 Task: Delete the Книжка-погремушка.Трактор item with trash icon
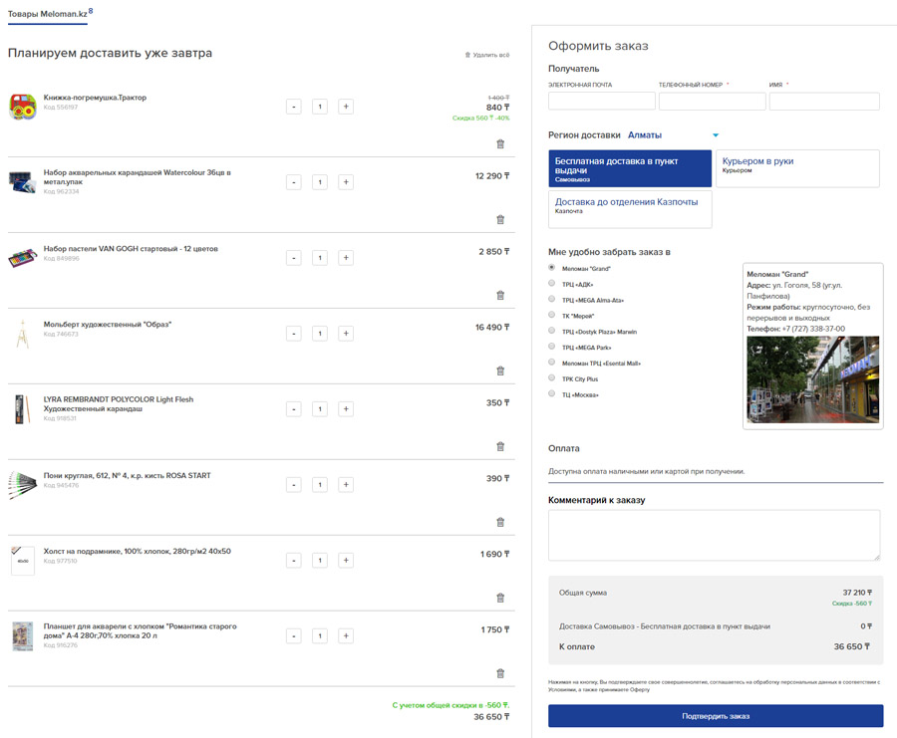(x=500, y=144)
